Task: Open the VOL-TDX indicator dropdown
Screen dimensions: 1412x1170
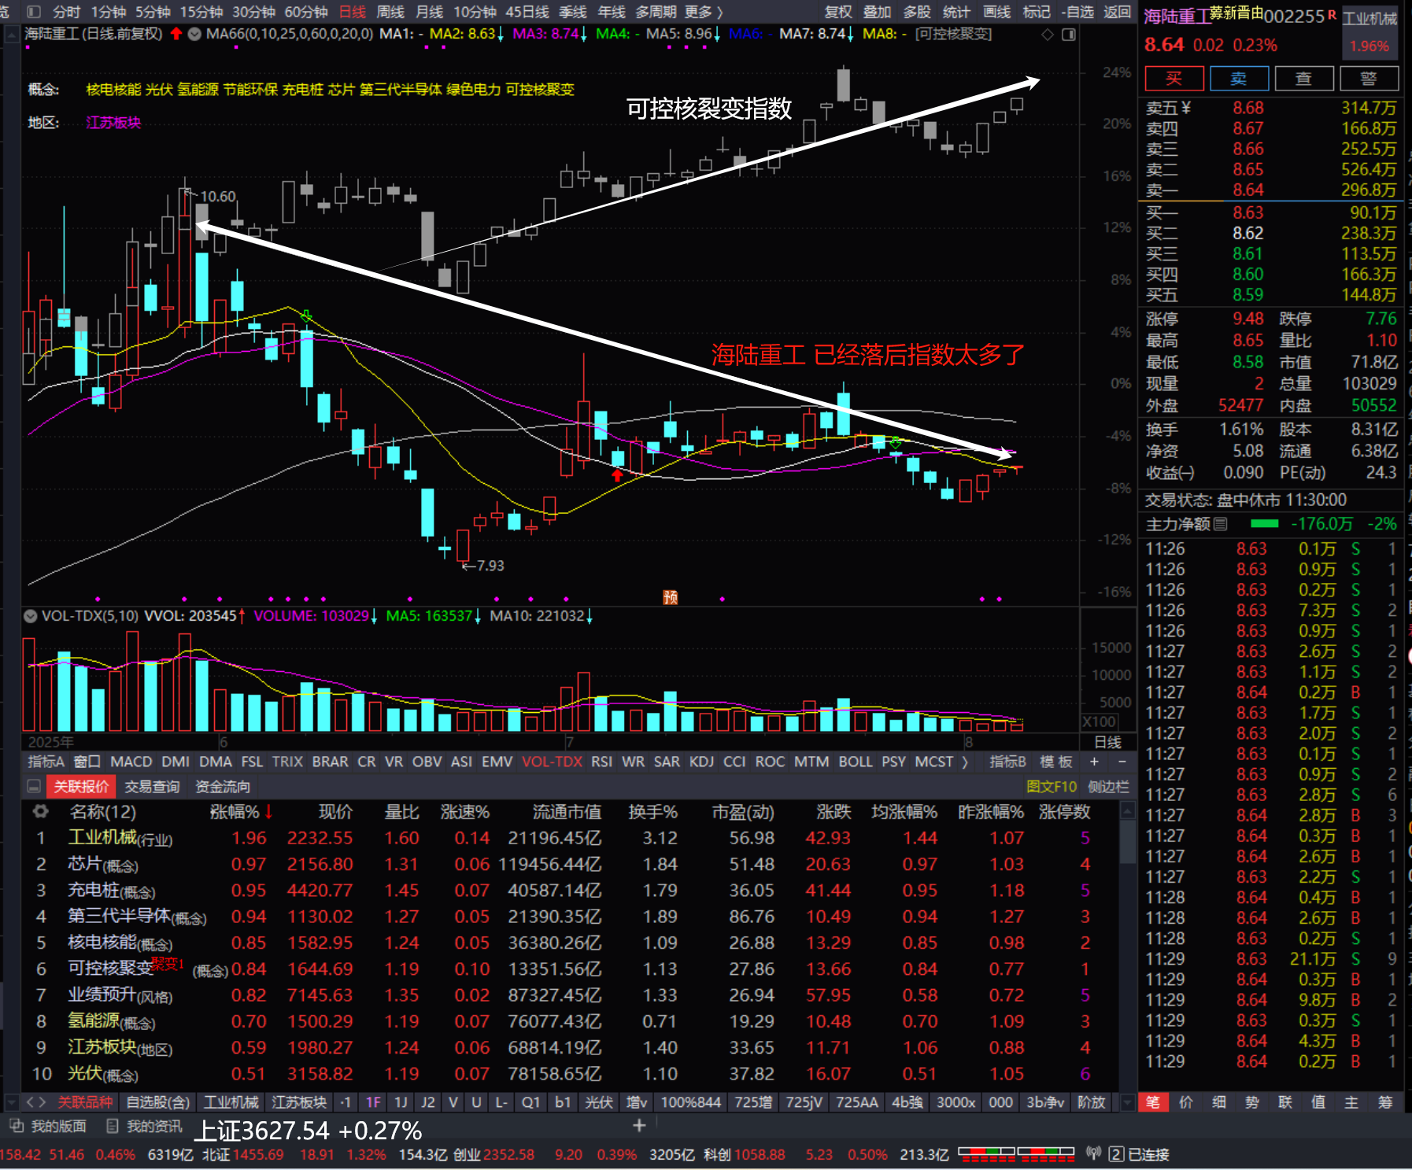Action: 31,616
